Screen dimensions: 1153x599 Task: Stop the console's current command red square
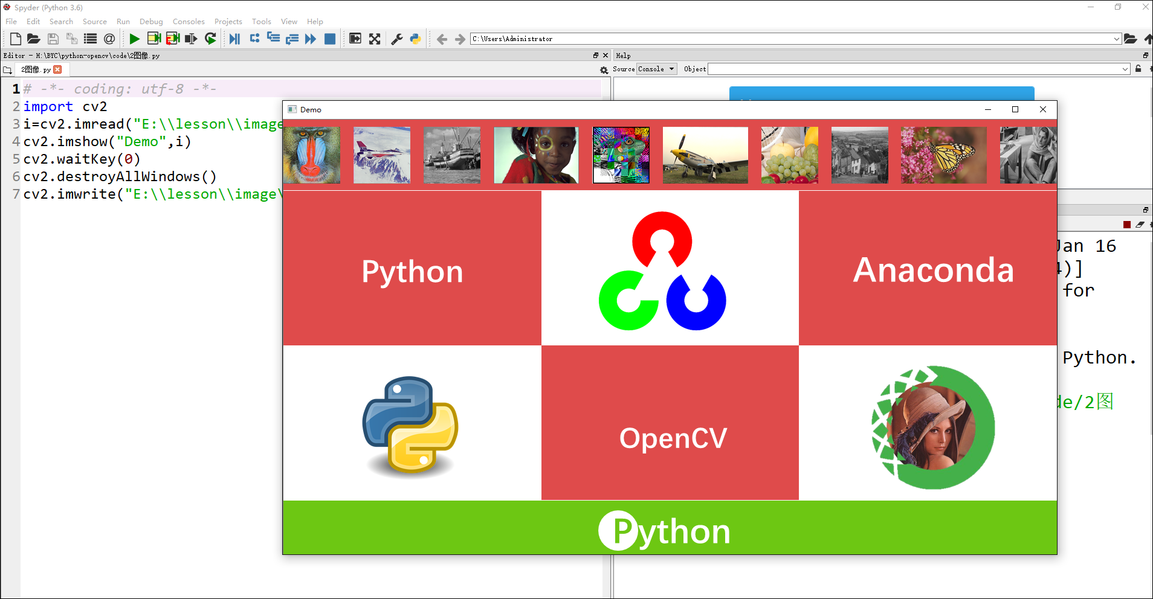coord(1127,225)
